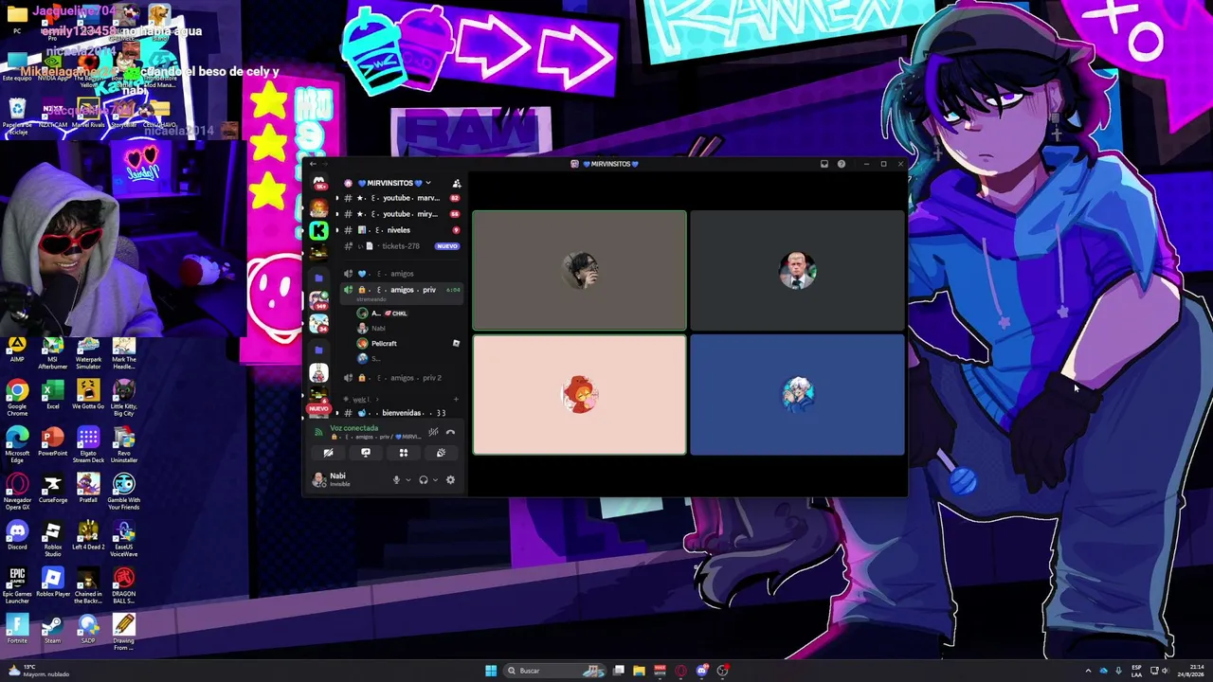The image size is (1213, 682).
Task: Click Voz conectada connection status
Action: 353,428
